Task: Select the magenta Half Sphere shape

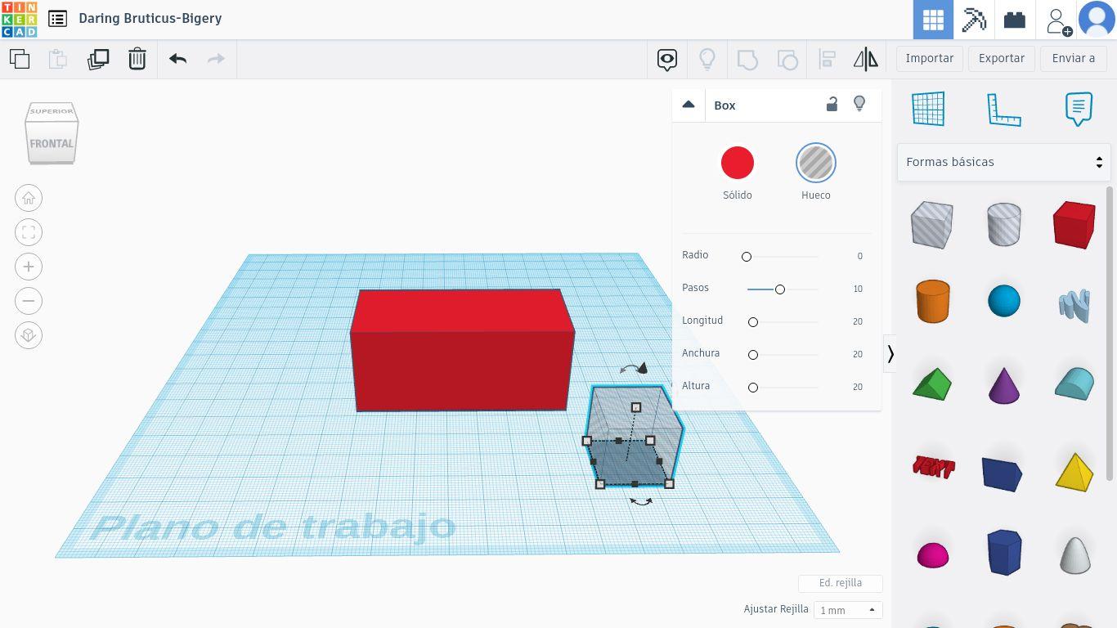Action: pos(933,555)
